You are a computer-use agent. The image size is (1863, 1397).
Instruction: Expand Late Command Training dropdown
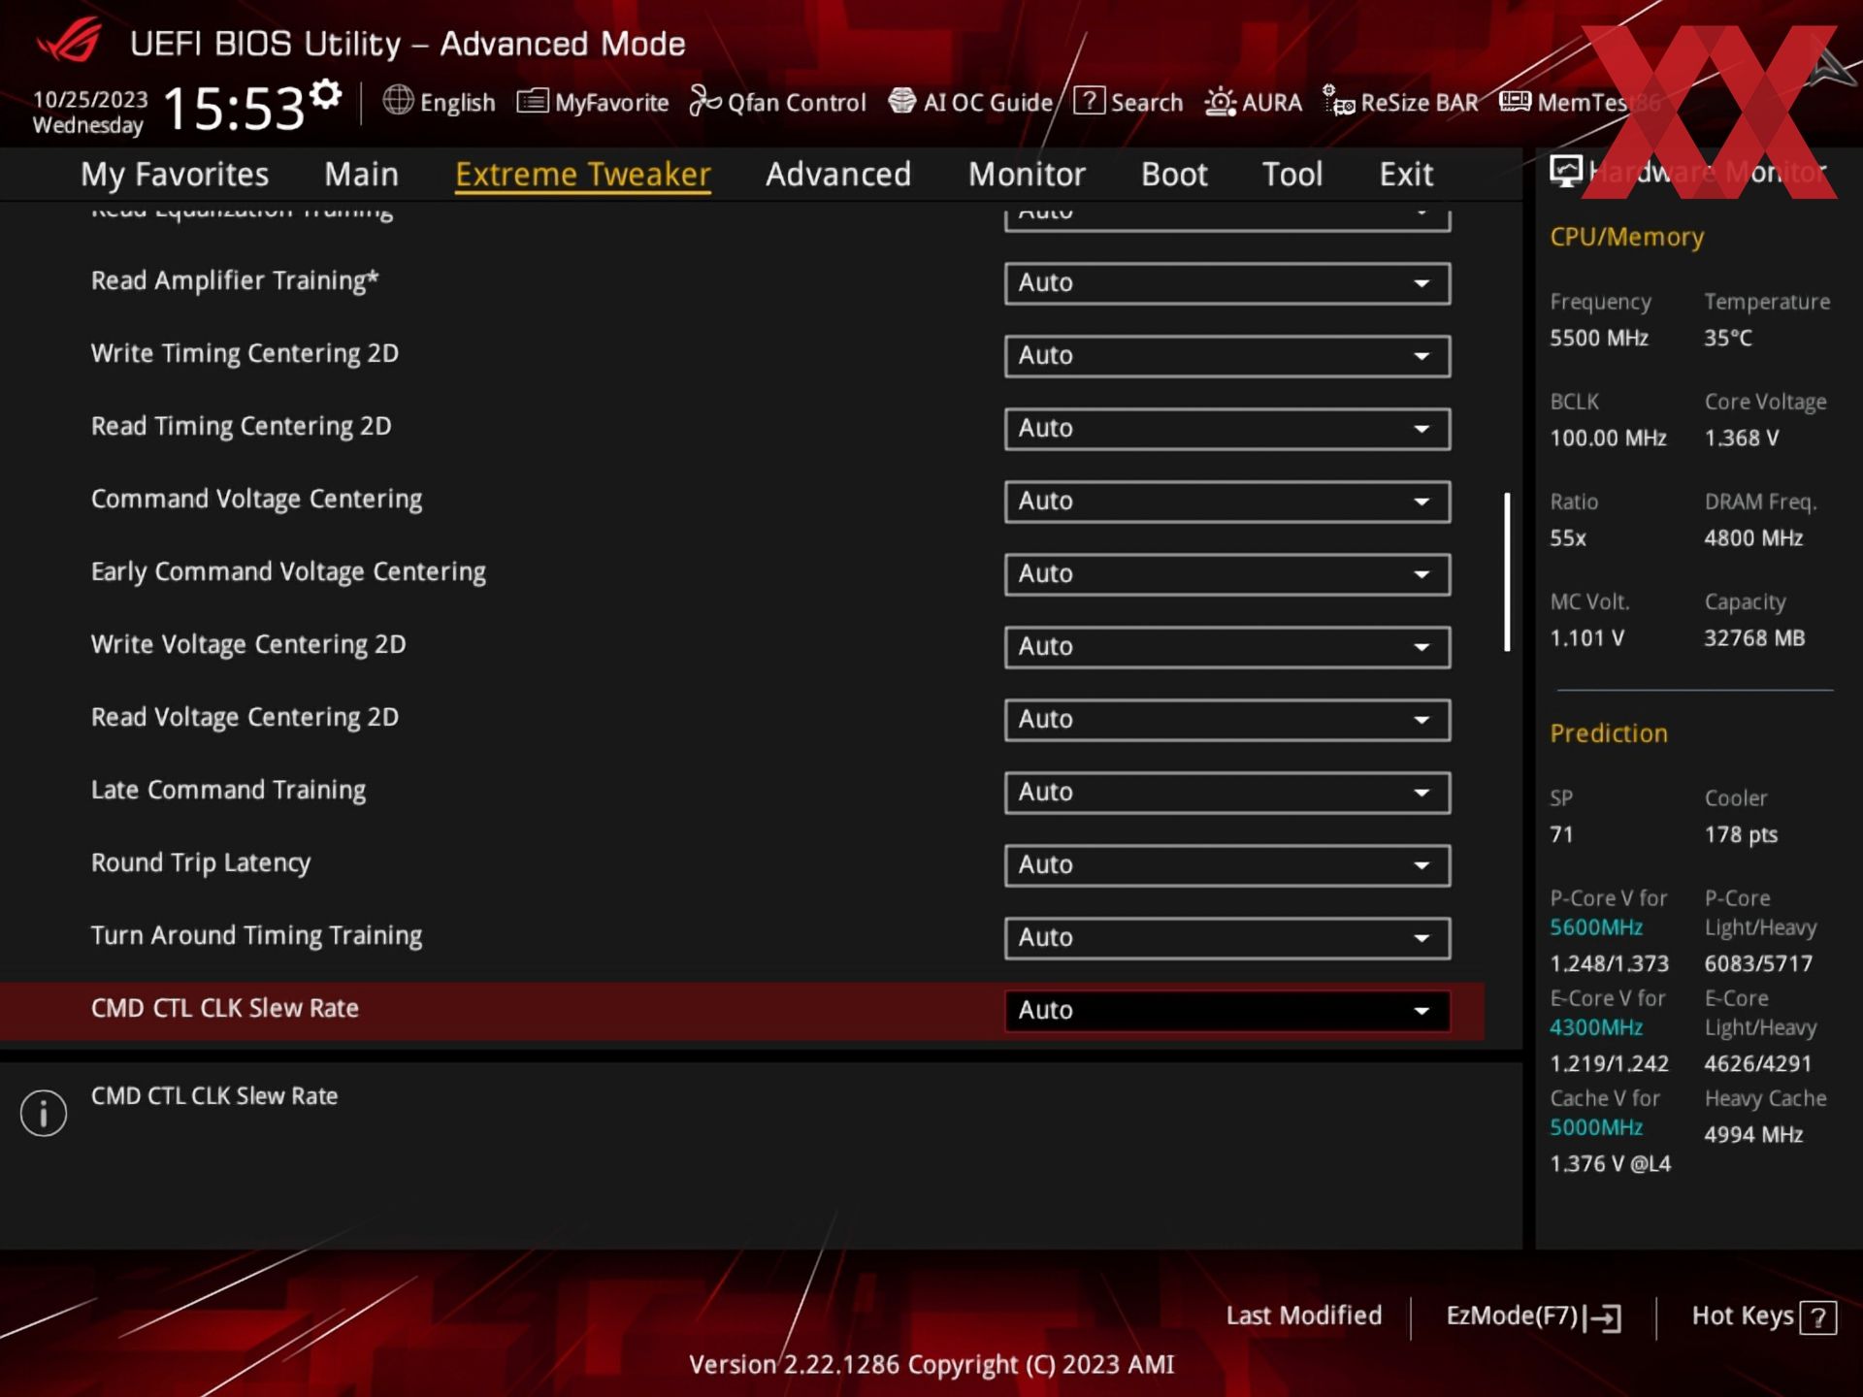click(1227, 793)
